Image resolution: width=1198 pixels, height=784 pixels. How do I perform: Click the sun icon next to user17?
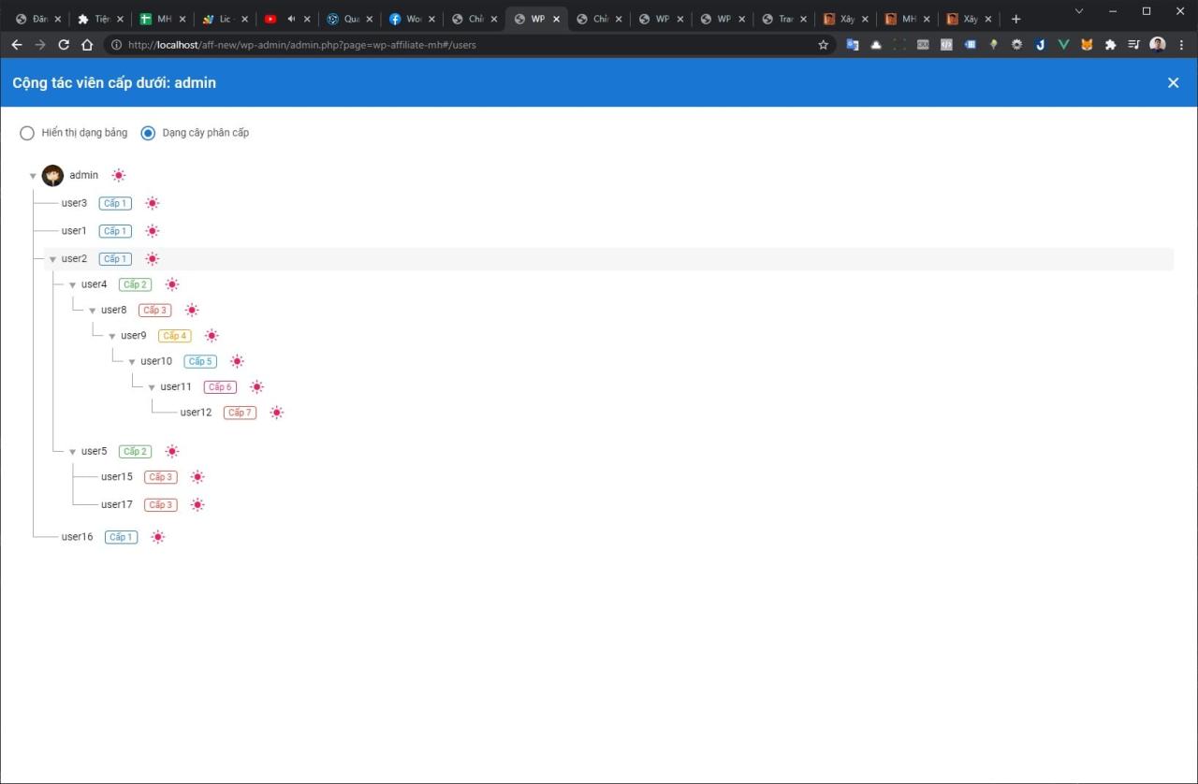tap(197, 505)
